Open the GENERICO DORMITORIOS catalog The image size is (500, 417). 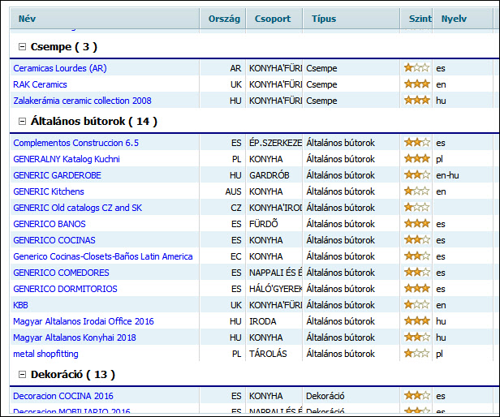click(x=65, y=289)
